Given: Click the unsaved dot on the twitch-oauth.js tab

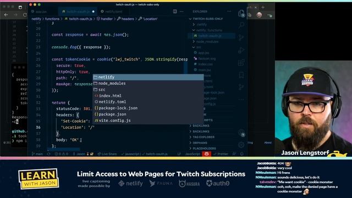Looking at the screenshot, I should (x=93, y=12).
